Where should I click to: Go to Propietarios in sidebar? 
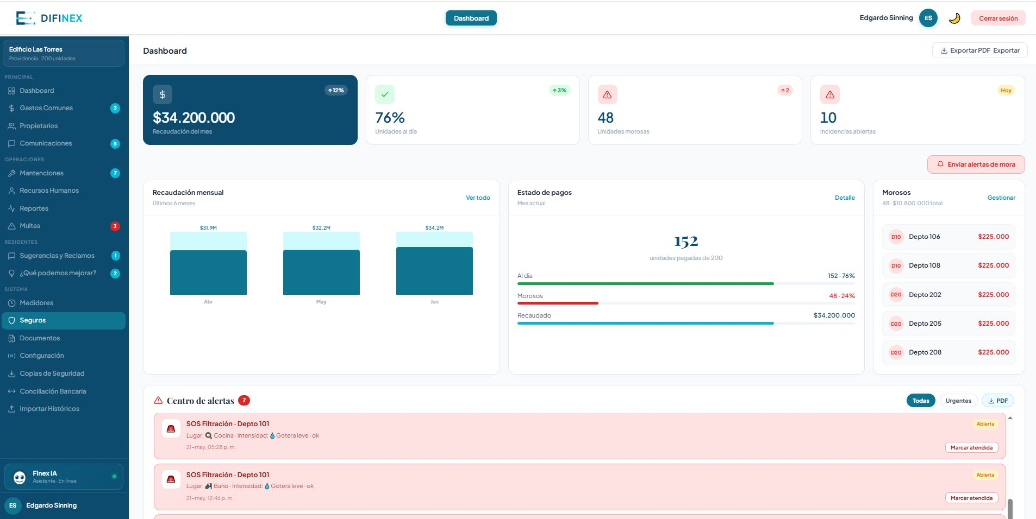coord(64,126)
